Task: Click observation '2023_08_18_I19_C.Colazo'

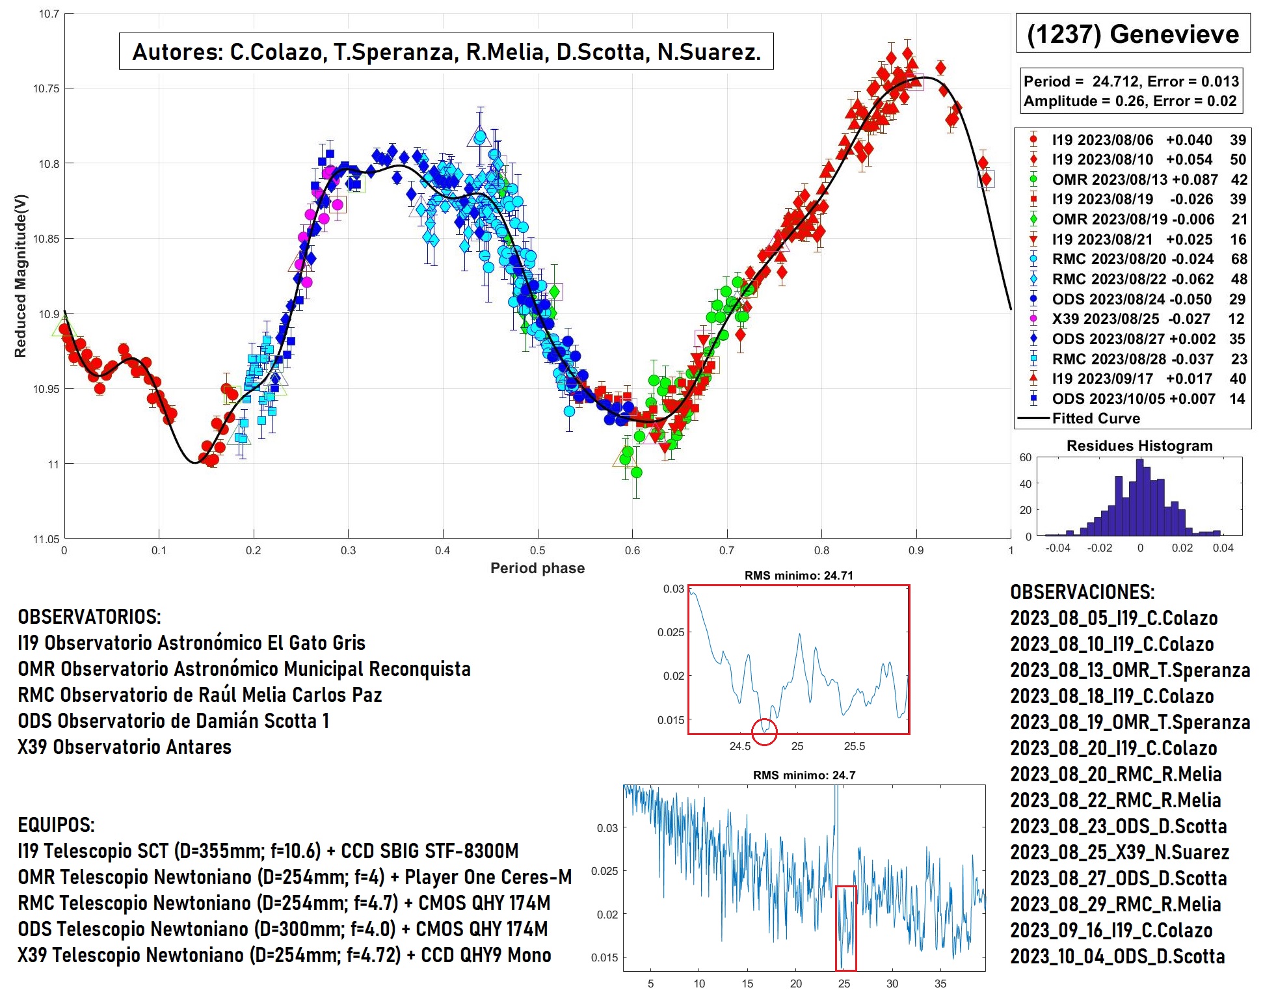Action: point(1112,696)
